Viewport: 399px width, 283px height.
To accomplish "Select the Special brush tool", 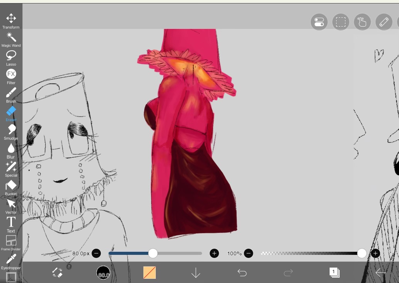I will (x=11, y=169).
